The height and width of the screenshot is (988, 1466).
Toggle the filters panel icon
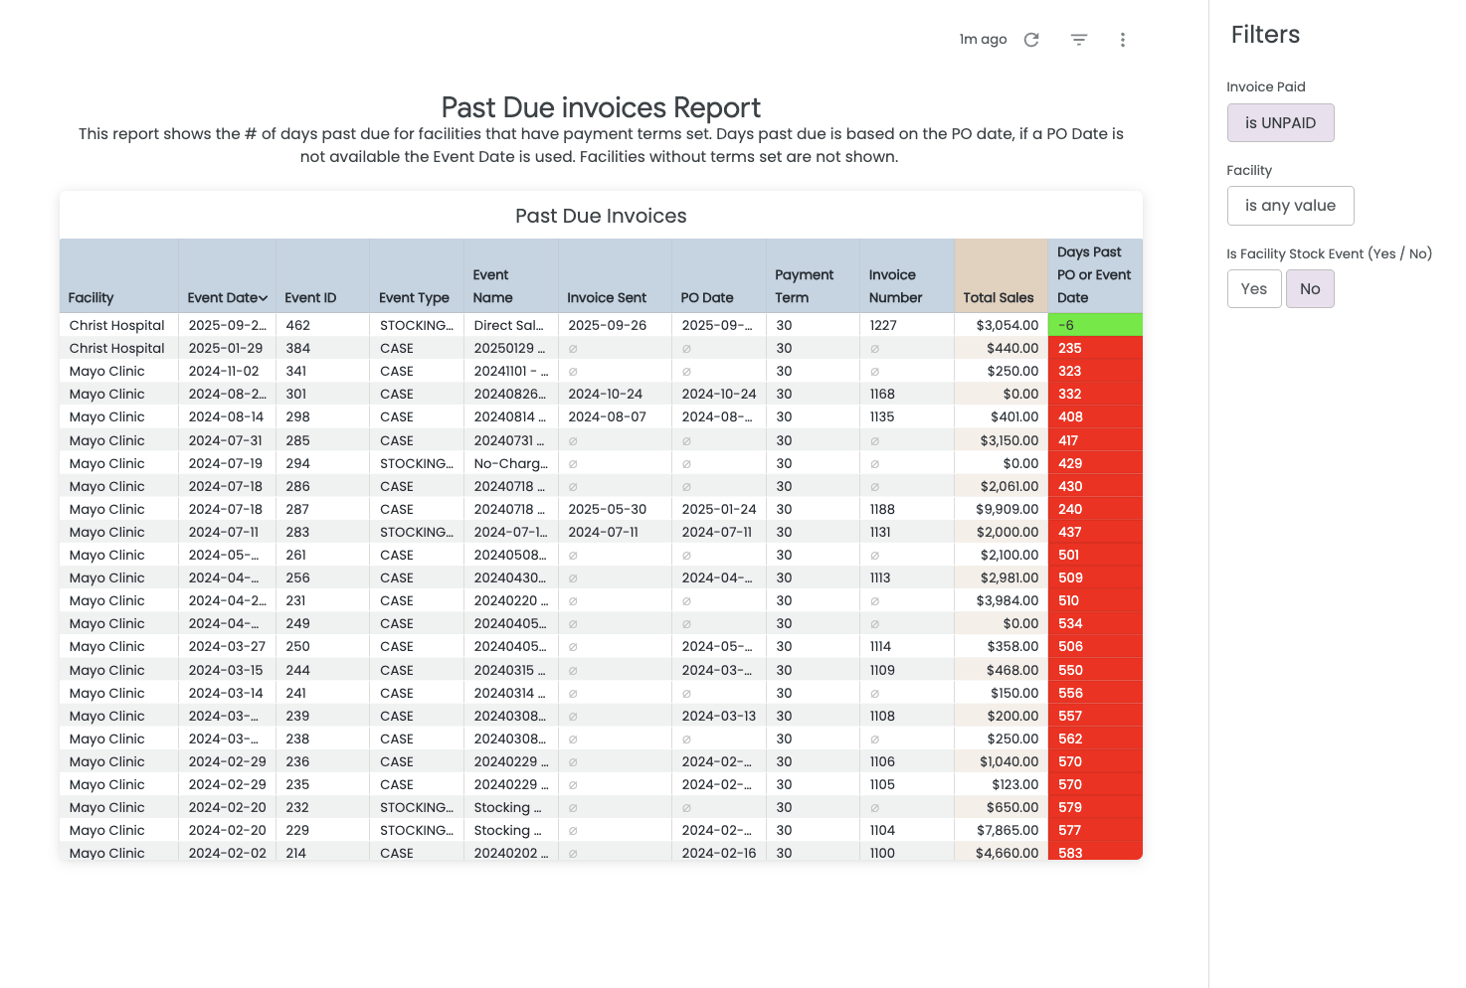[x=1079, y=40]
